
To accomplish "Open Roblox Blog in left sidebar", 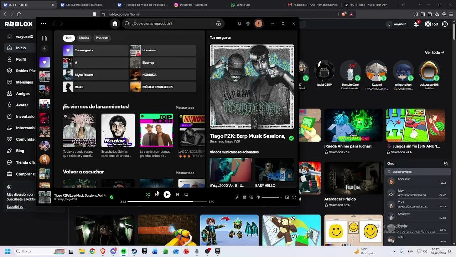I will (20, 151).
